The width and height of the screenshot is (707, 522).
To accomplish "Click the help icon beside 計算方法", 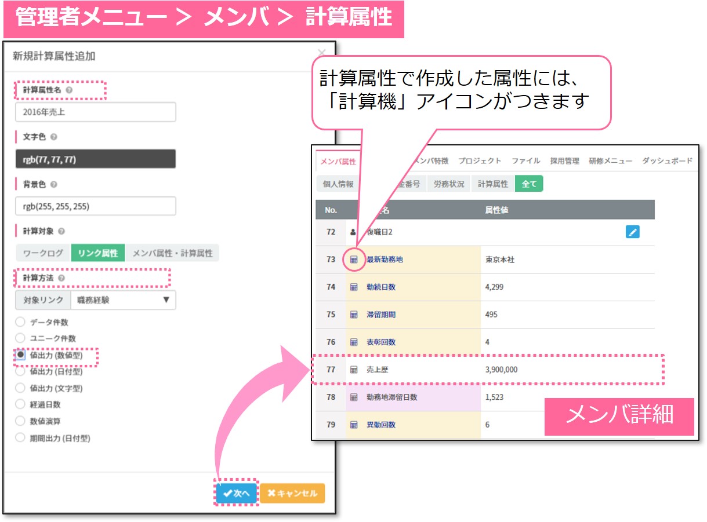I will [61, 278].
